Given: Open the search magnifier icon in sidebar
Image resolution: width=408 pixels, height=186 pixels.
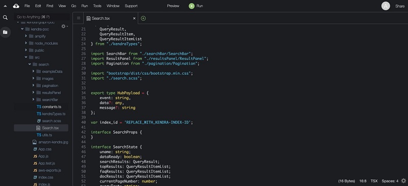Looking at the screenshot, I should [5, 17].
